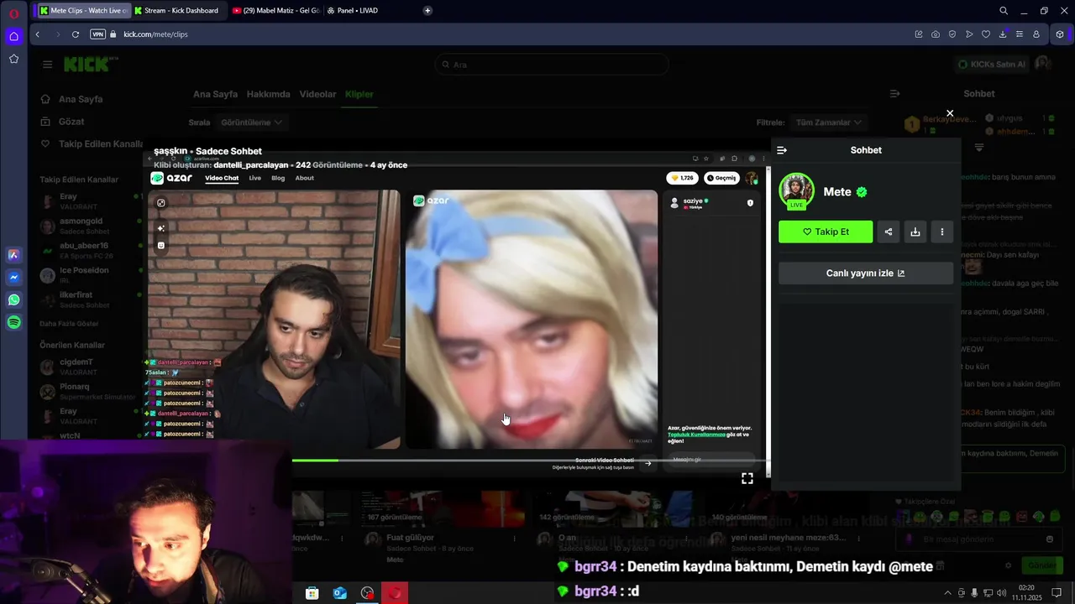Click KICKs Satın Al button
Viewport: 1075px width, 604px height.
click(992, 64)
